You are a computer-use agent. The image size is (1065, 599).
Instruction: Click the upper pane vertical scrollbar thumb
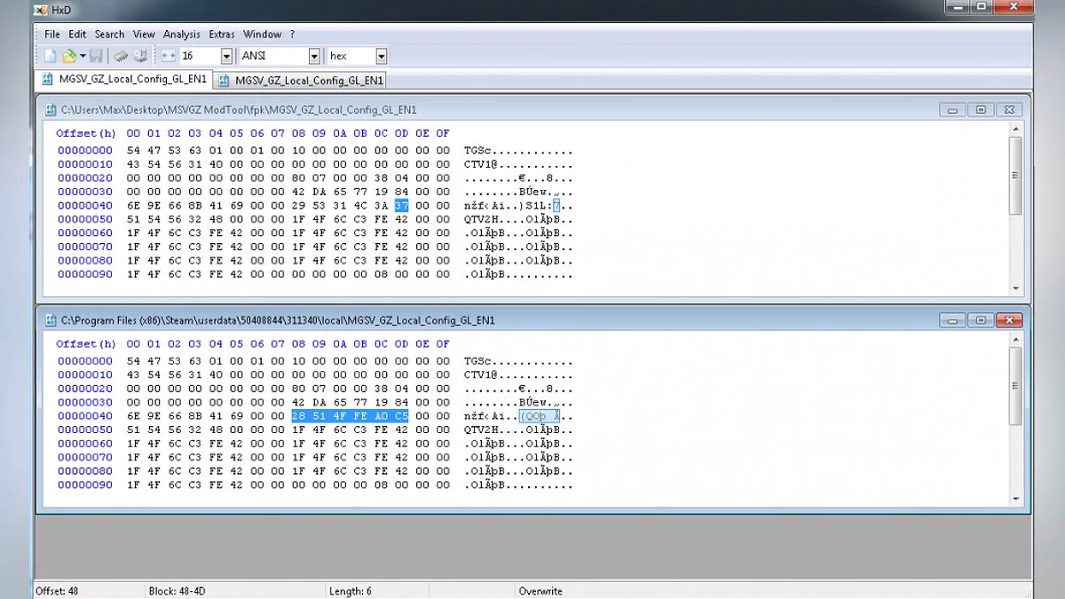1016,174
